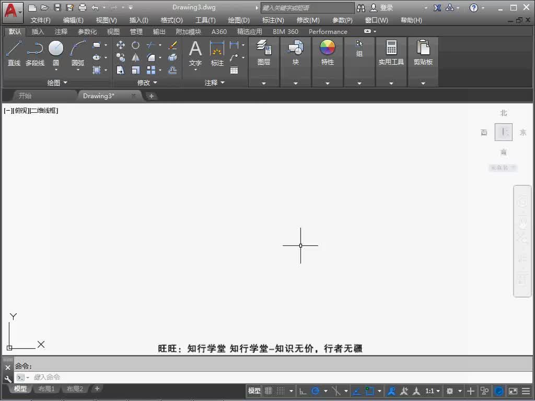The height and width of the screenshot is (401, 535).
Task: Click the Offset tool icon
Action: click(x=172, y=70)
